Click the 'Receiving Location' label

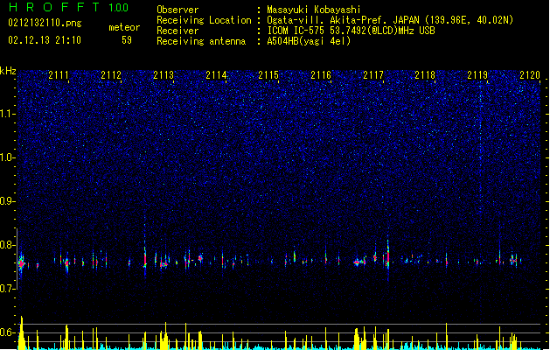tap(204, 20)
